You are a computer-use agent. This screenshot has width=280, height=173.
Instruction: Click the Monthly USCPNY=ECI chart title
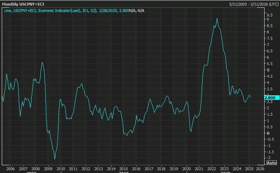pos(23,5)
